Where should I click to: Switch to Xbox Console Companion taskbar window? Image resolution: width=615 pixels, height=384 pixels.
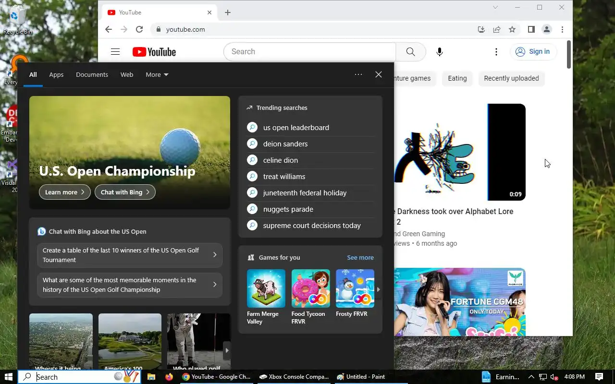294,377
